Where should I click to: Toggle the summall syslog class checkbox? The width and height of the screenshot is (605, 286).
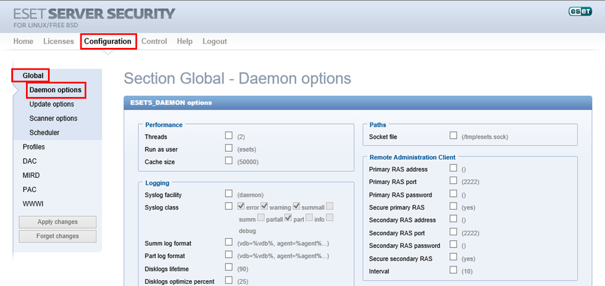point(297,206)
